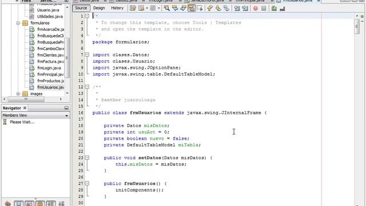Click the Comment icon in editor toolbar
Viewport: 366px width, 206px height.
point(274,9)
